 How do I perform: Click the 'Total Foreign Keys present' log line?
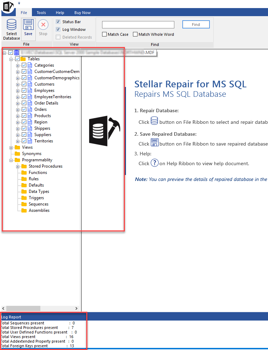tap(37, 346)
